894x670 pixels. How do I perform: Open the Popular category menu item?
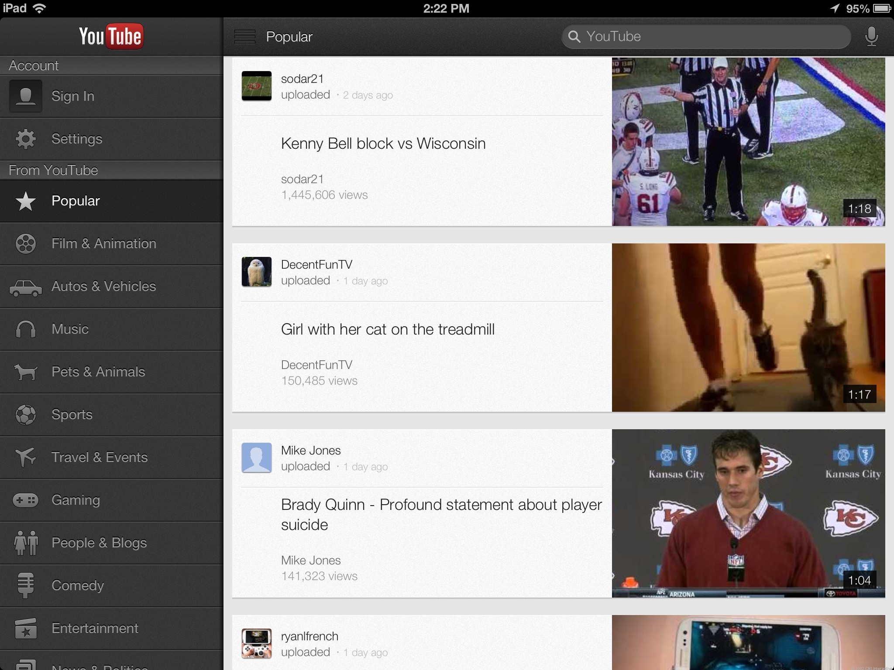(76, 201)
